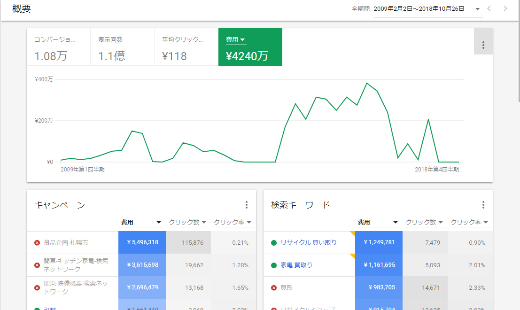
Task: Open the chart card three-dot menu
Action: point(483,45)
